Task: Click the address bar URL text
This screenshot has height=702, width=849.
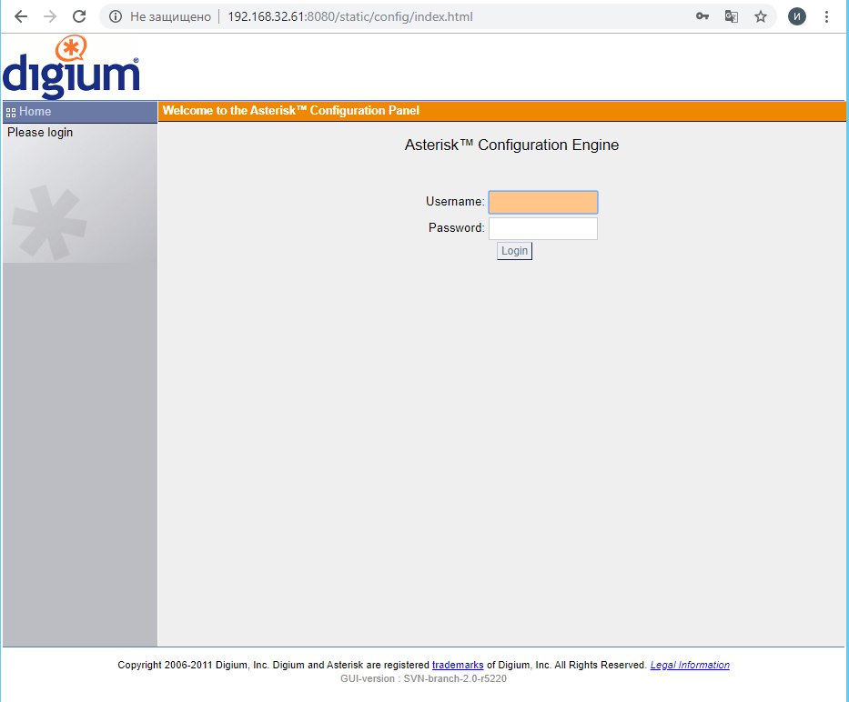Action: coord(350,16)
